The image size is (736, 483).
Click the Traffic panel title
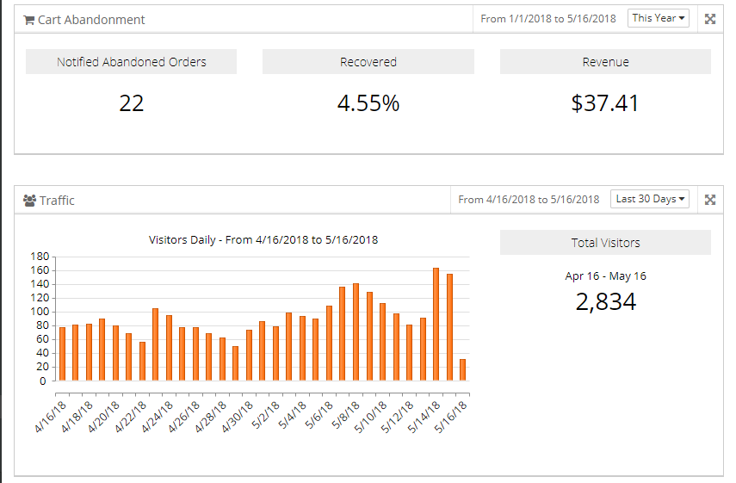tap(57, 201)
